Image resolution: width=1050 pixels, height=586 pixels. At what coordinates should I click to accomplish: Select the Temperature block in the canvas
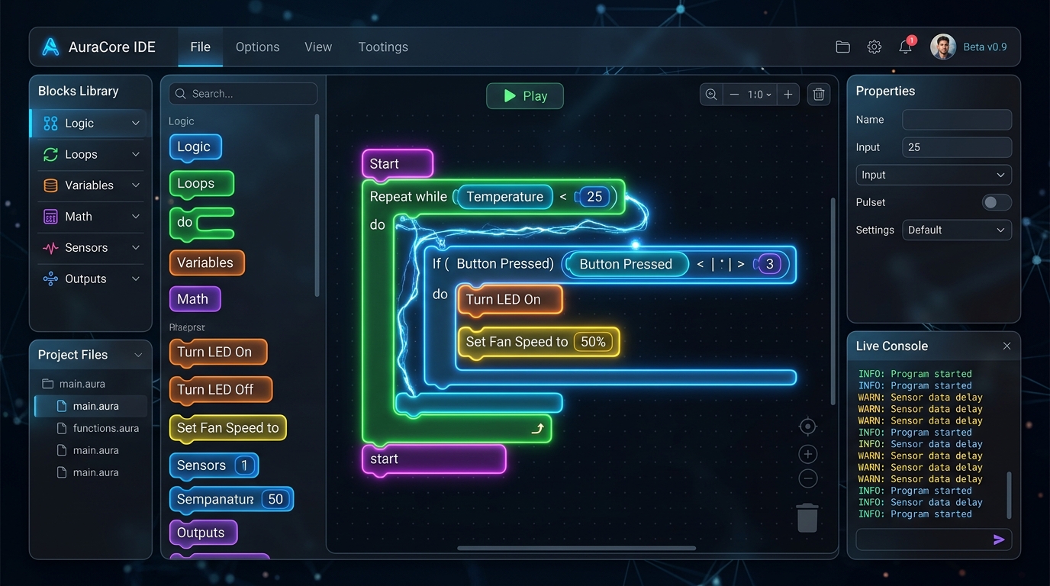tap(504, 197)
